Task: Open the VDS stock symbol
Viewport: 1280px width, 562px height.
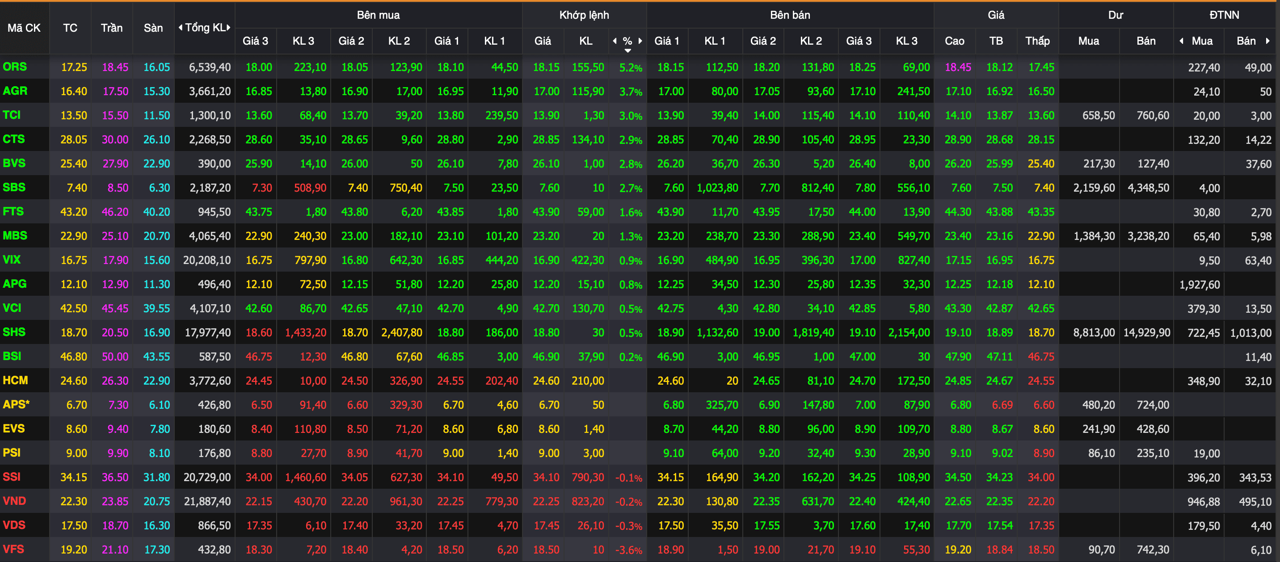Action: 14,525
